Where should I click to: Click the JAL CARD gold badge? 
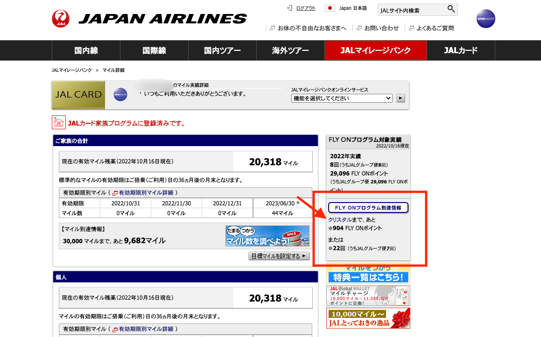point(78,94)
